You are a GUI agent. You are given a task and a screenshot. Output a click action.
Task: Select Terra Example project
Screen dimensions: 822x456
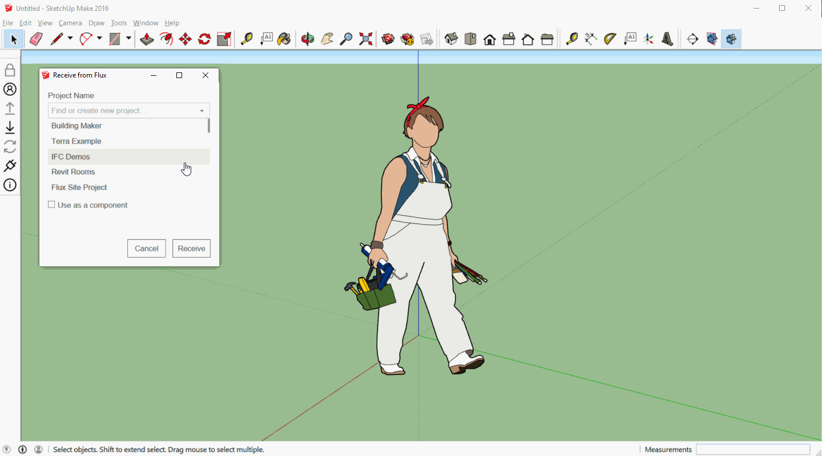(x=129, y=141)
